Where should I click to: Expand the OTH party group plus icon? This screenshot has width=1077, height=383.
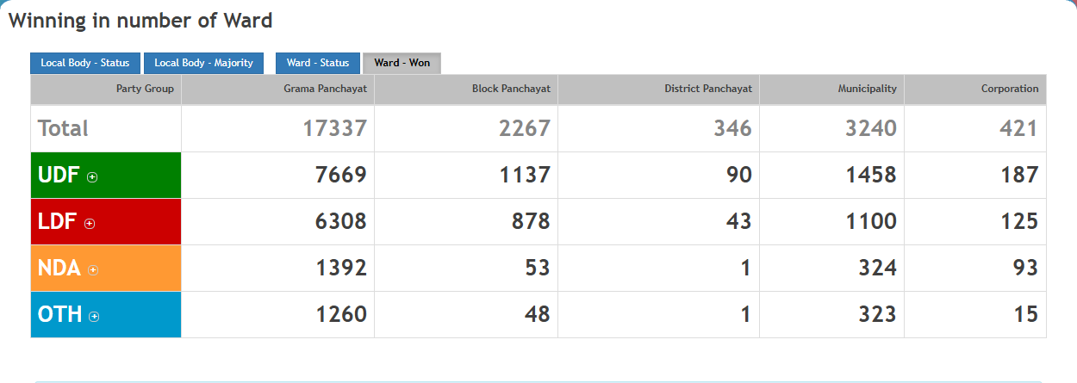click(94, 317)
